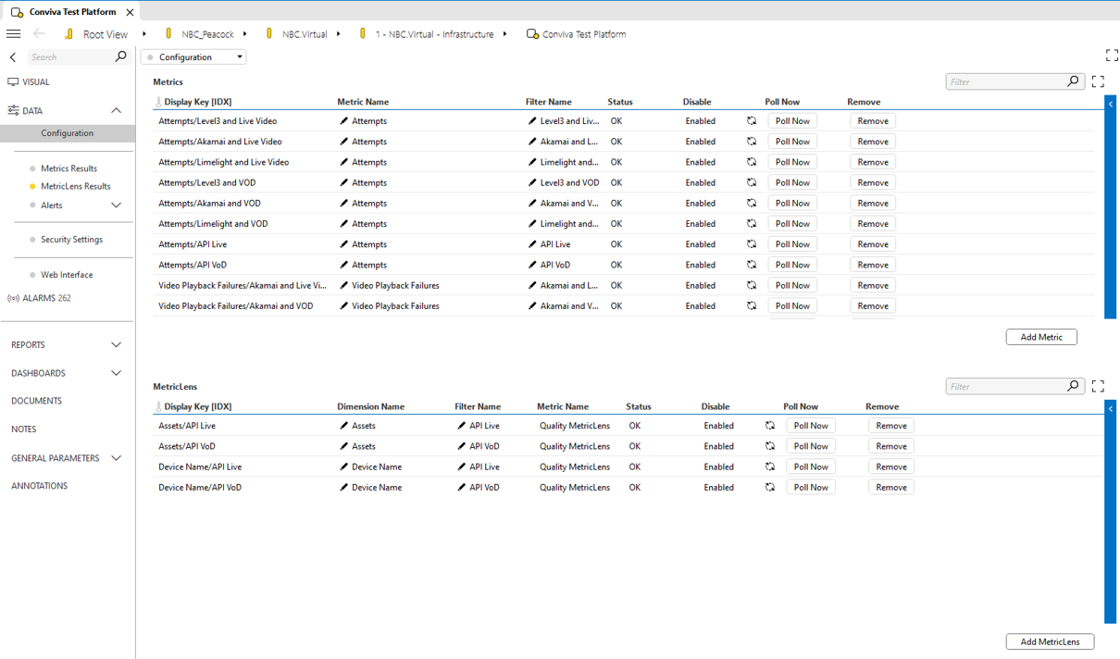Open the arrow after NBC_Peacock breadcrumb

[245, 34]
